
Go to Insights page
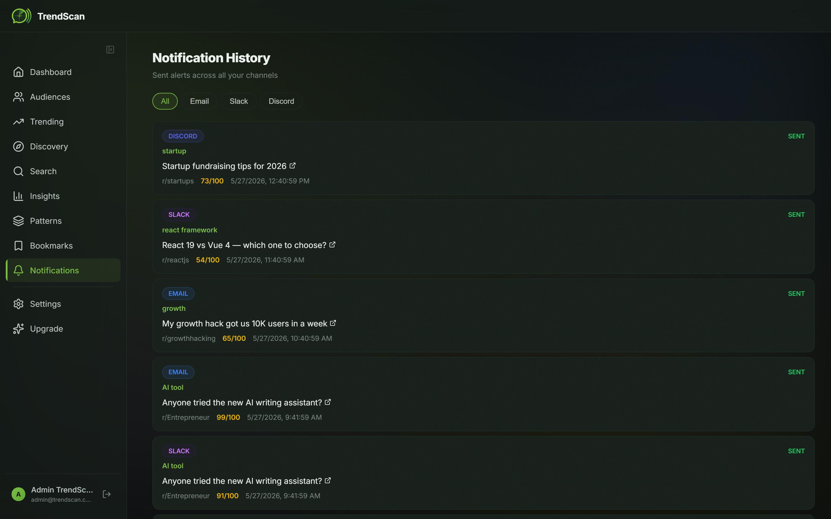coord(63,196)
